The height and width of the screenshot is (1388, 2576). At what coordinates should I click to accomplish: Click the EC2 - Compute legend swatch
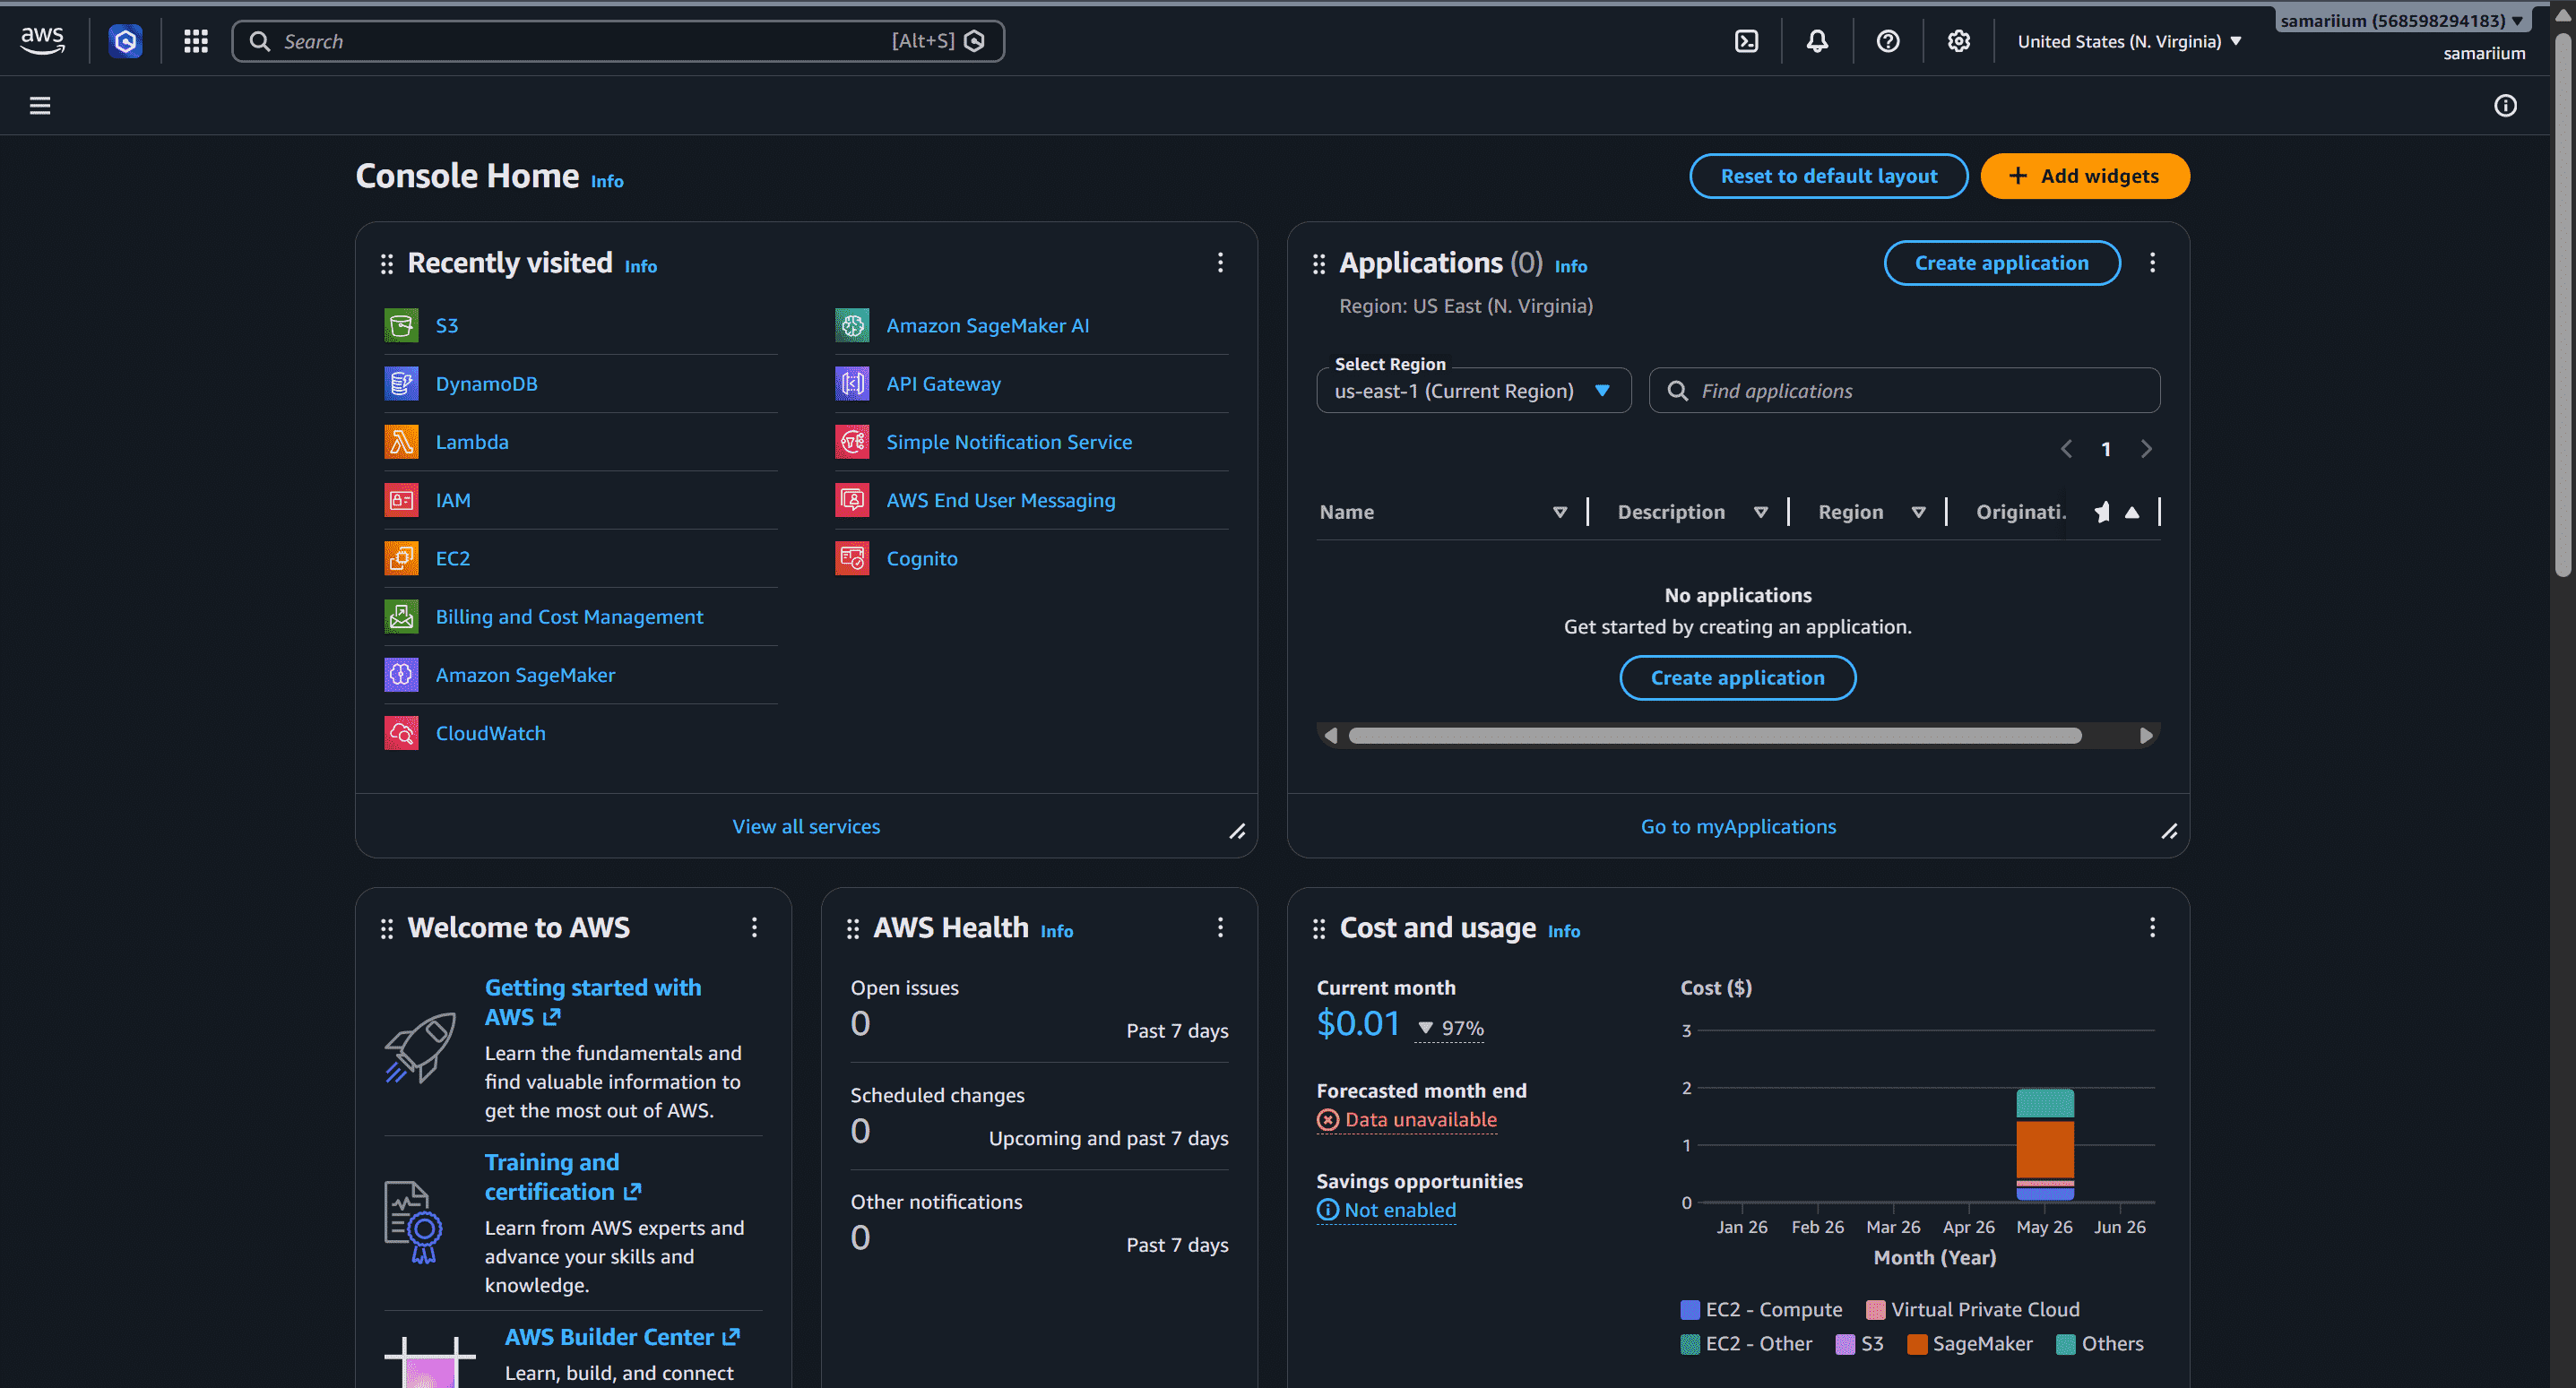(1690, 1310)
